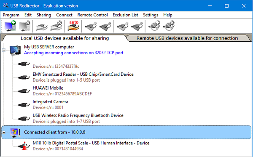This screenshot has width=253, height=157.
Task: Select the HUAWEI Mobile device
Action: [x=48, y=88]
